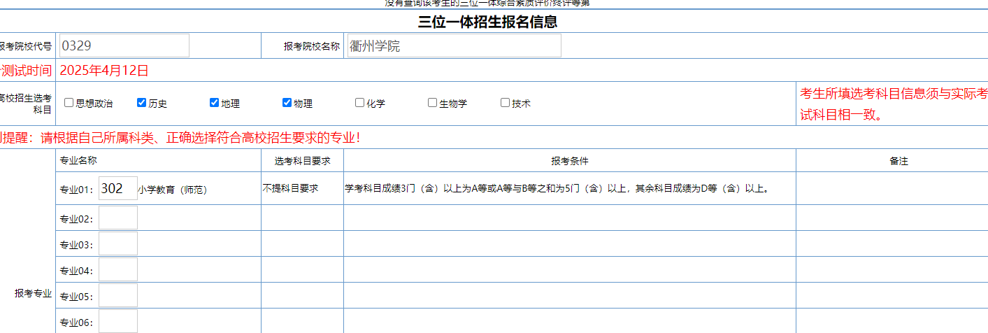Check the 思想政治 subject checkbox
Screen dimensions: 988x333
click(x=69, y=103)
